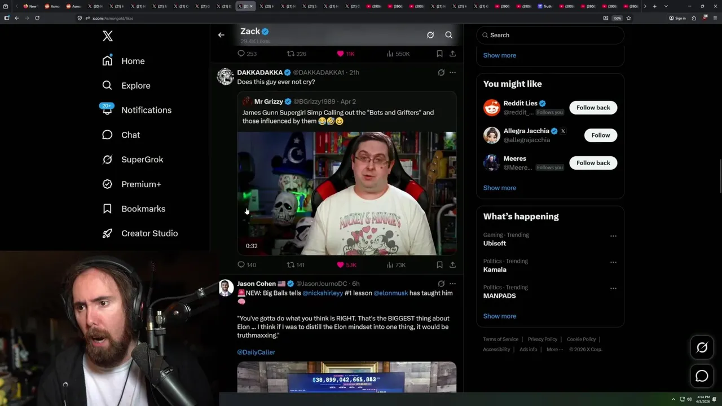
Task: Open options for MANPADS trend
Action: click(613, 288)
